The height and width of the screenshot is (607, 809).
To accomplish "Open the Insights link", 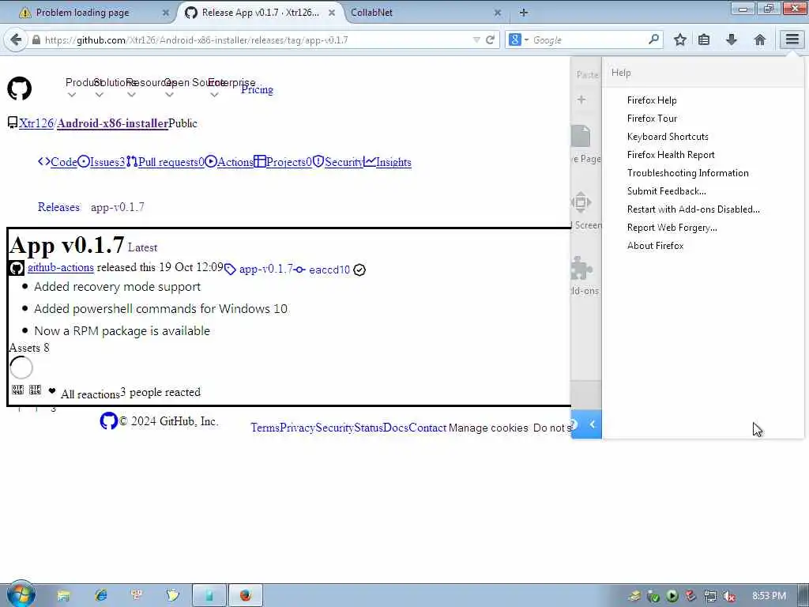I will pyautogui.click(x=393, y=162).
